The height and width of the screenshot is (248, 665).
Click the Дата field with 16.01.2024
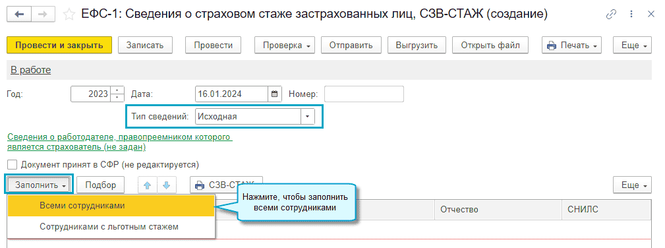point(231,94)
